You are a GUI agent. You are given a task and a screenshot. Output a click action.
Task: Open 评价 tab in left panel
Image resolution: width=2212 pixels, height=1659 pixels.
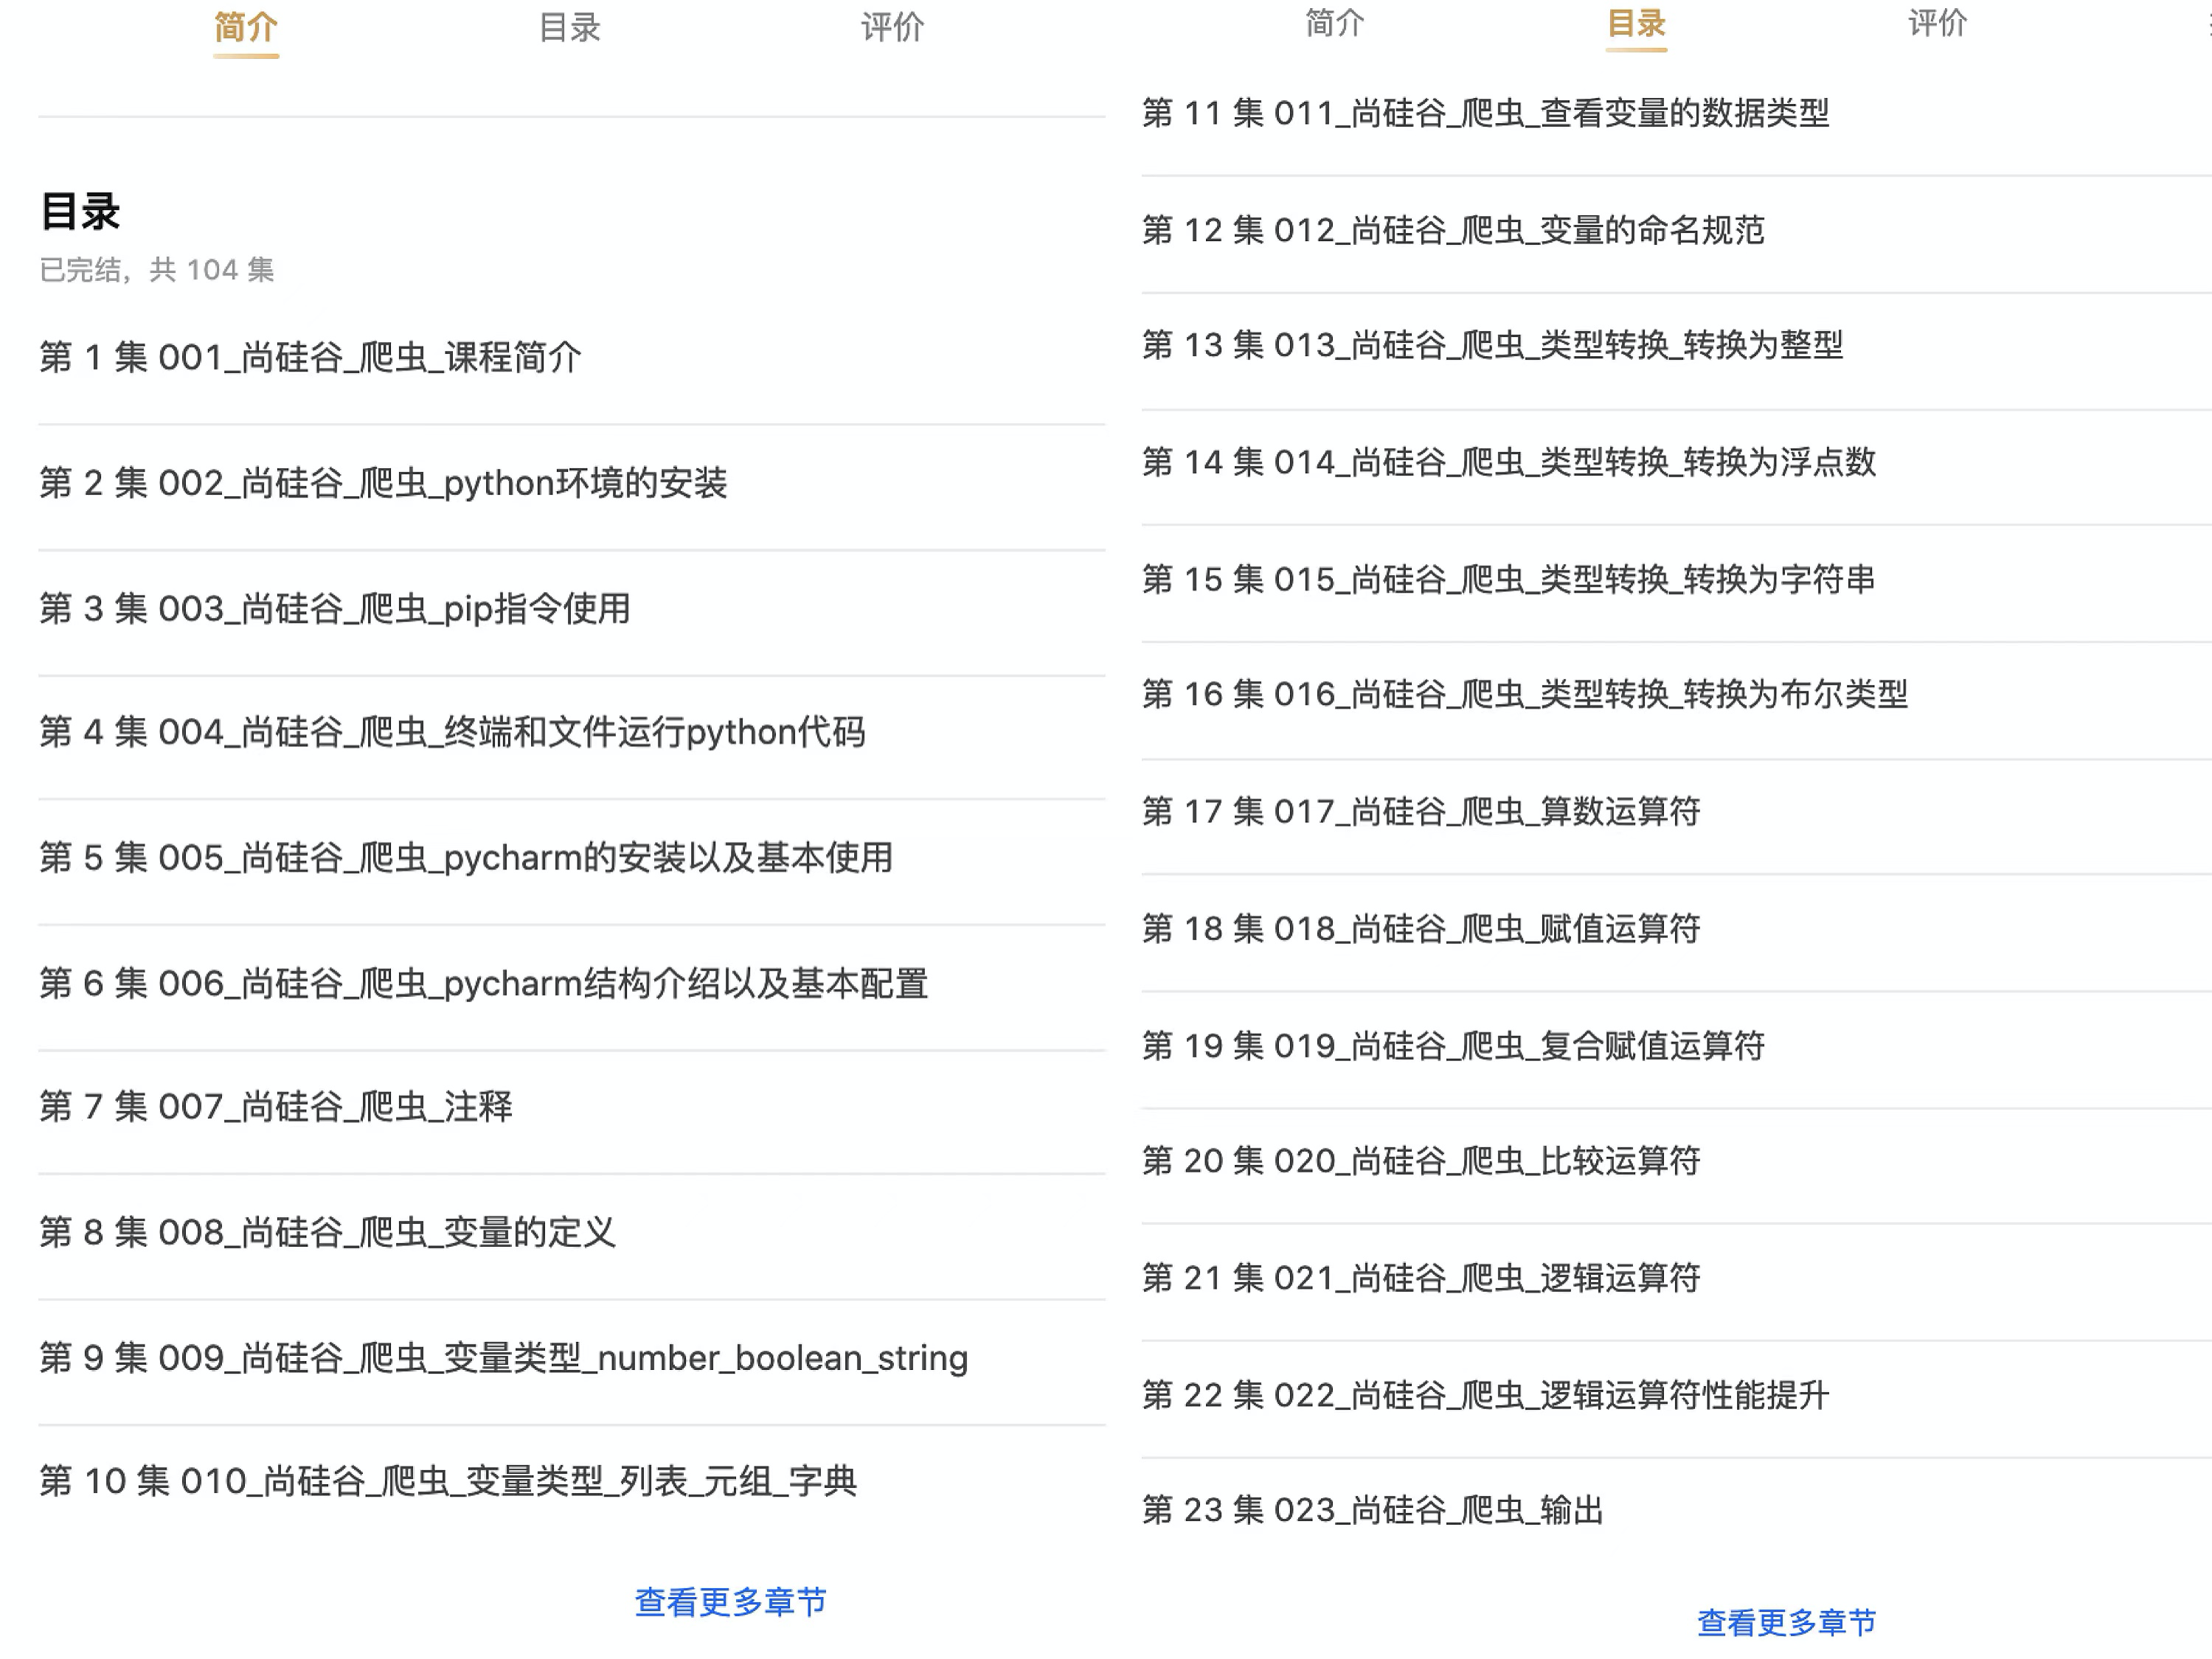892,28
